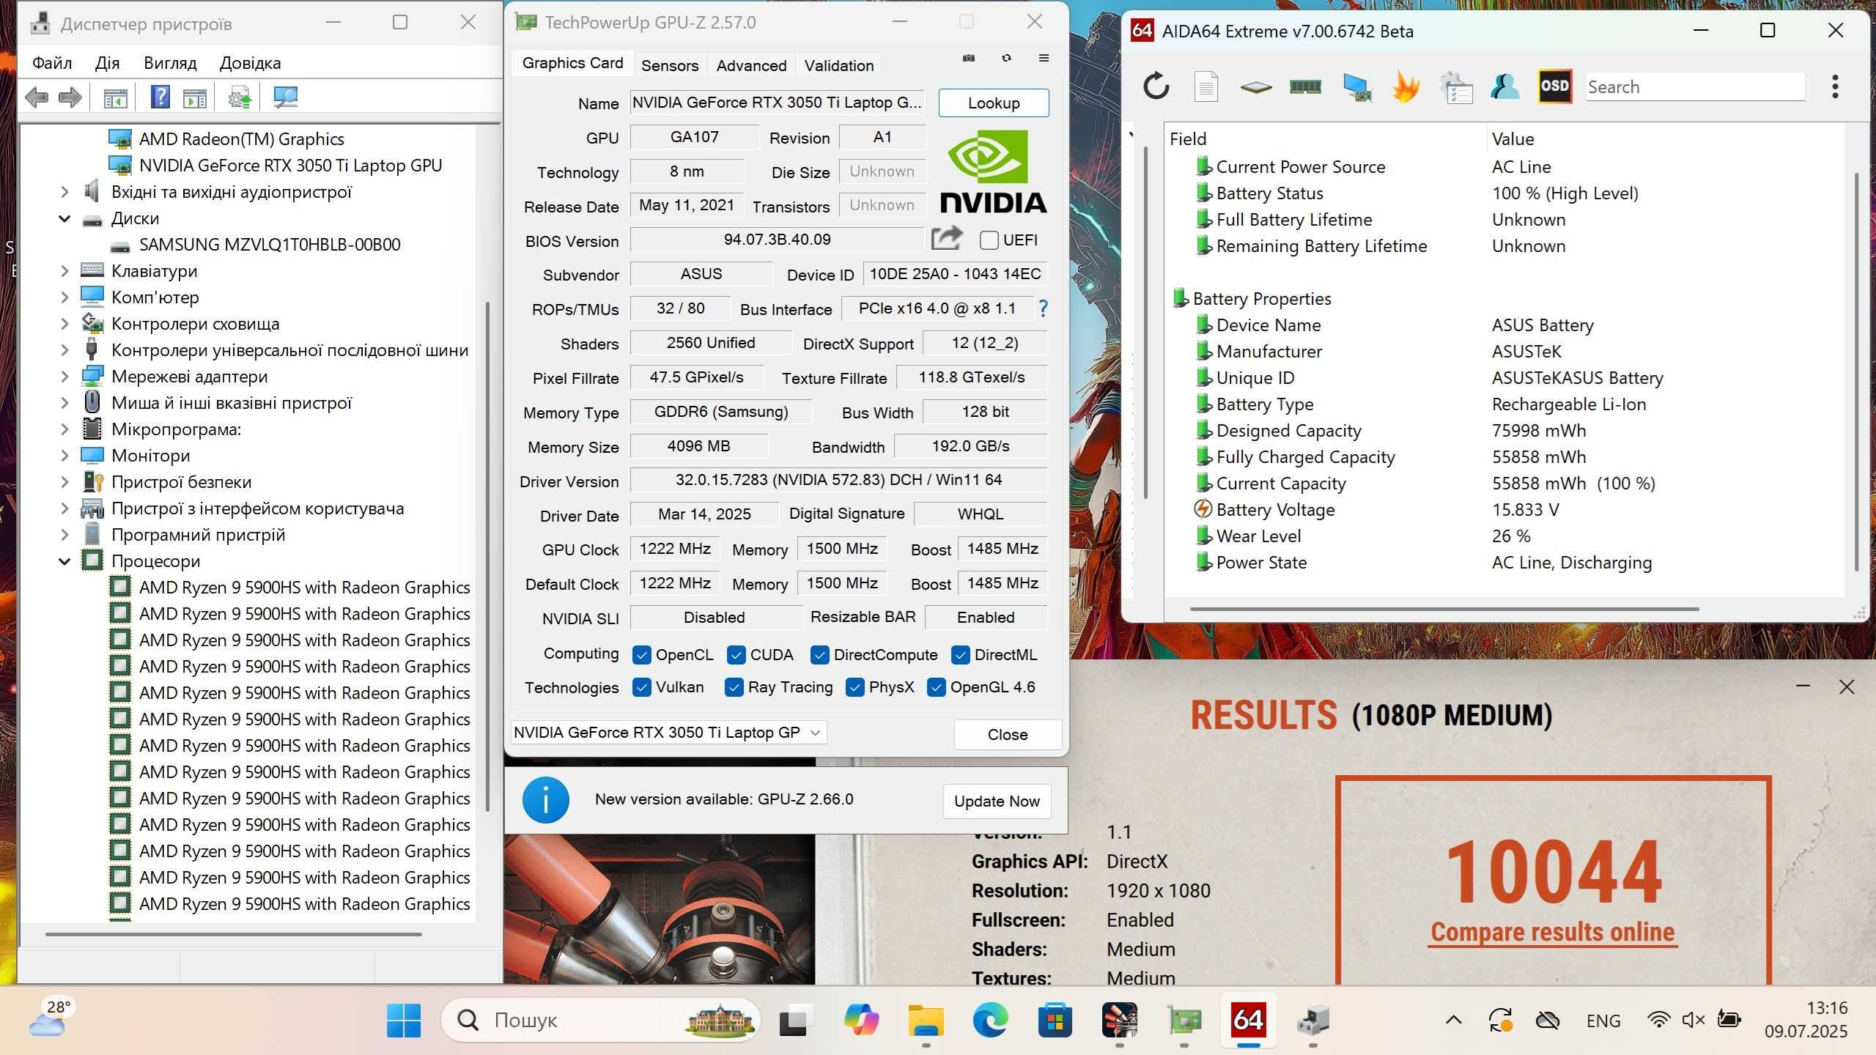
Task: Open Microsoft Edge from taskbar
Action: pyautogui.click(x=990, y=1020)
